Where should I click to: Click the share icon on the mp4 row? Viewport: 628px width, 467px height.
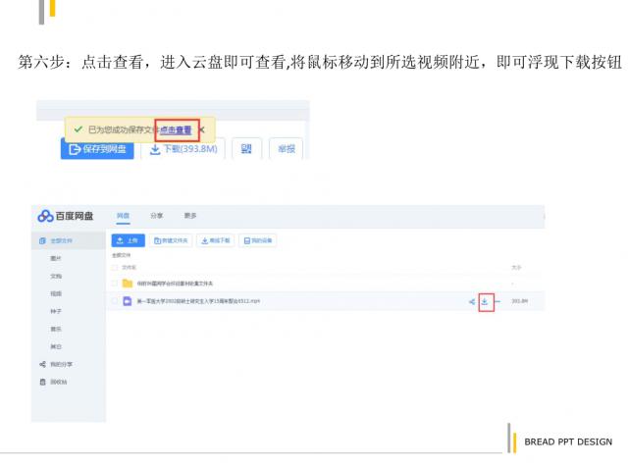tap(471, 301)
